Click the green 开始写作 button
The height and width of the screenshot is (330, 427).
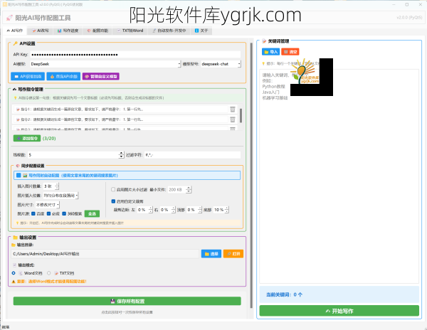(x=339, y=311)
